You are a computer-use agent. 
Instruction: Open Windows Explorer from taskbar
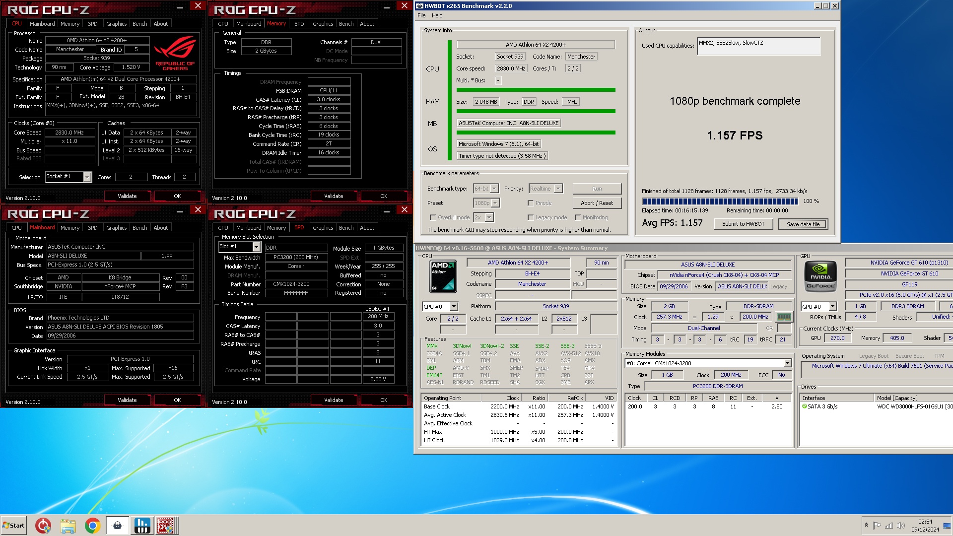[x=68, y=526]
